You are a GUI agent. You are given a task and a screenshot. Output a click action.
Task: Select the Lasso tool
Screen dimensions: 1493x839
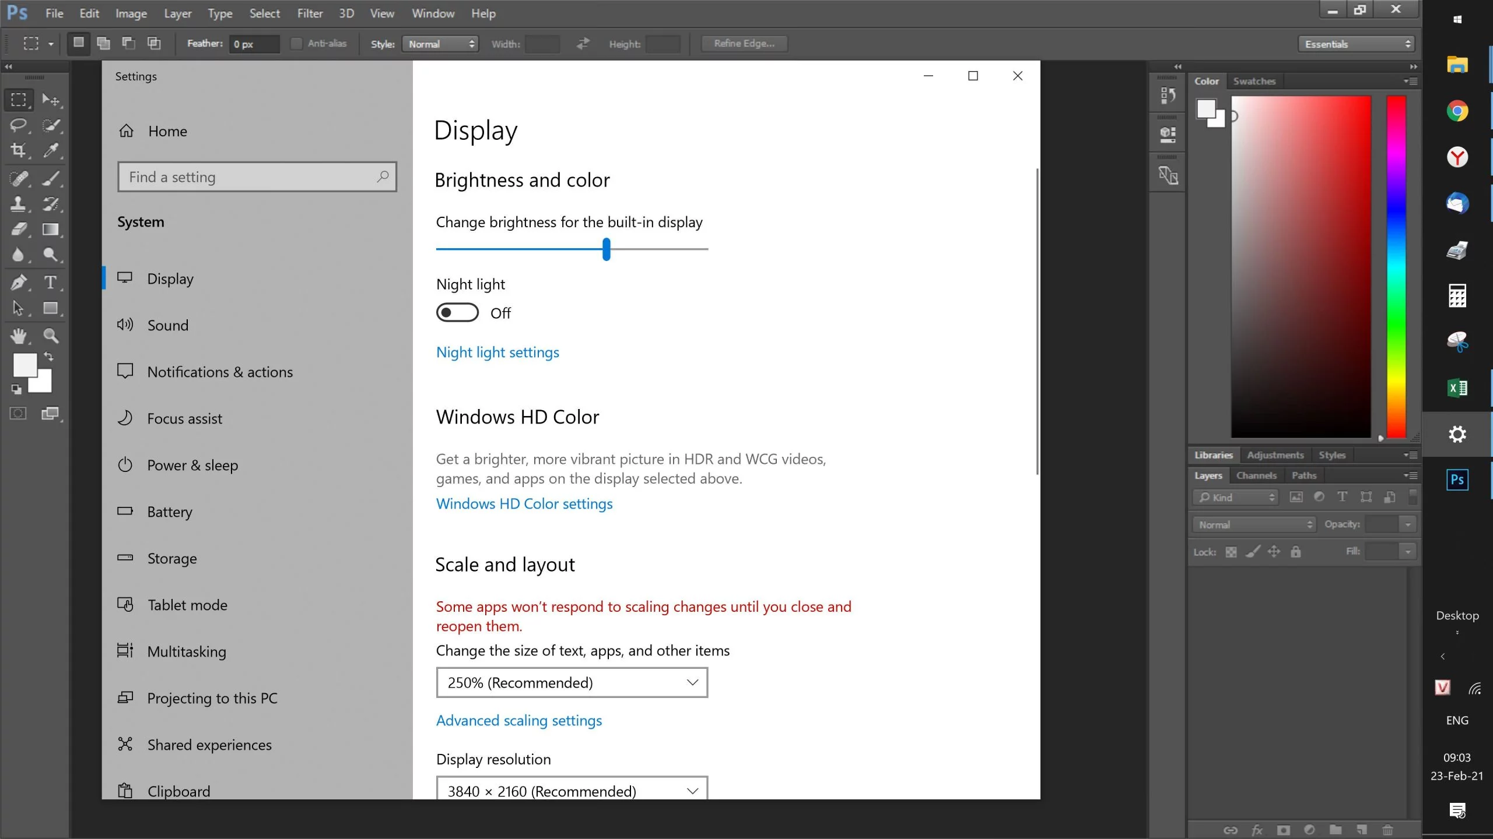(x=19, y=125)
